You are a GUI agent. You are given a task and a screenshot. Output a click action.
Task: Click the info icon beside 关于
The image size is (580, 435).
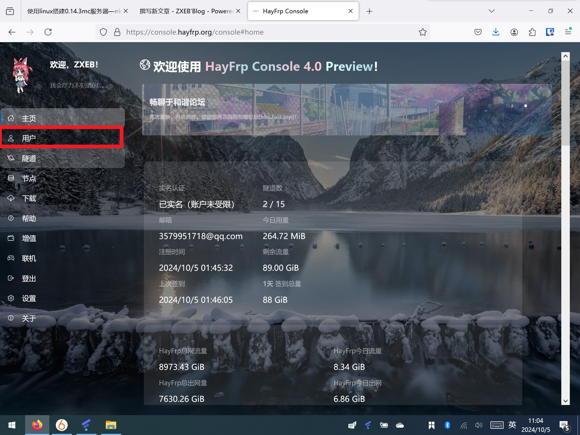(x=11, y=318)
